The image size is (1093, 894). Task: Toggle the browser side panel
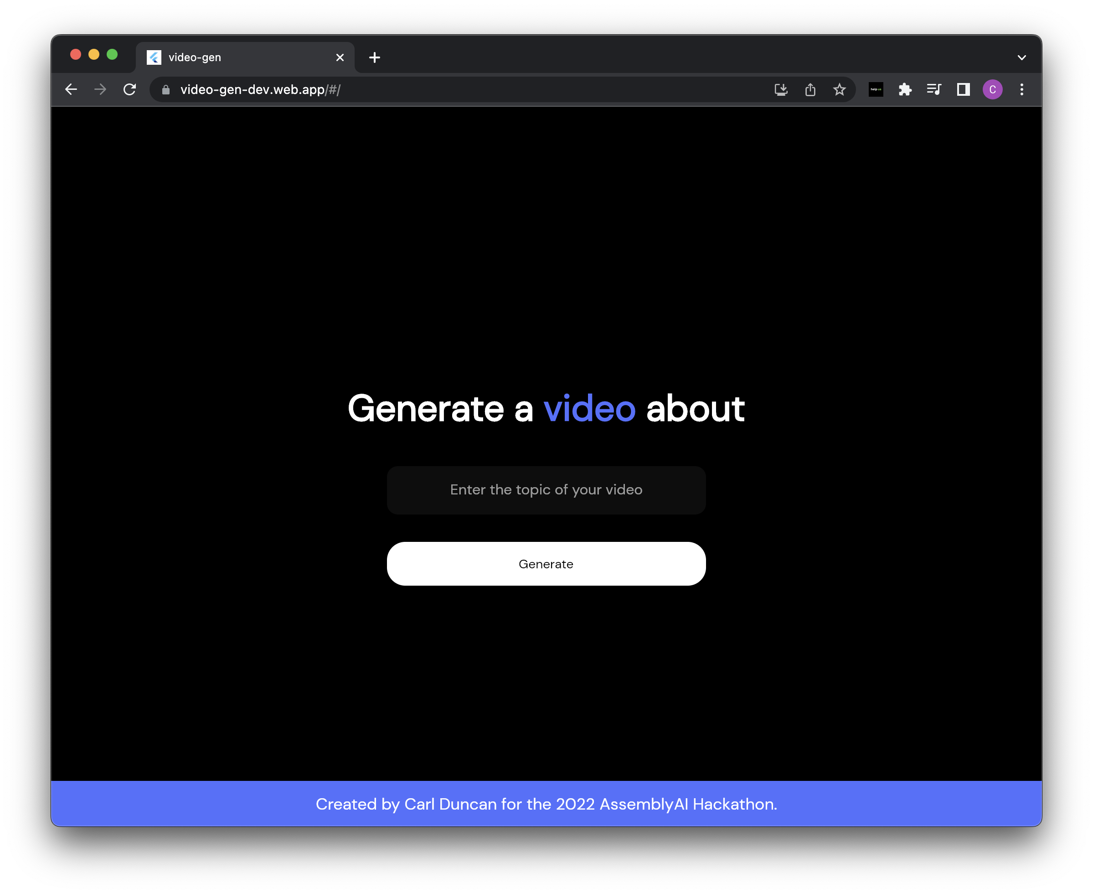point(963,89)
